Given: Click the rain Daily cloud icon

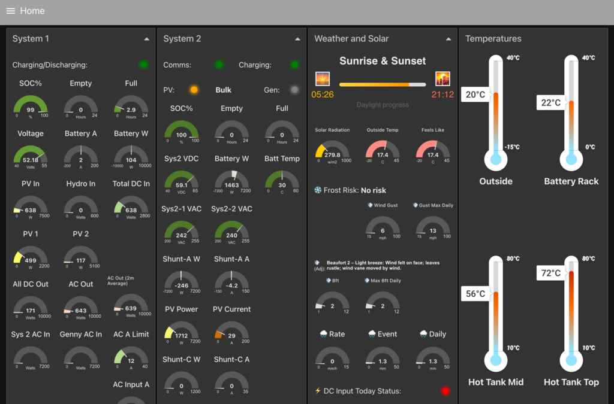Looking at the screenshot, I should (423, 334).
